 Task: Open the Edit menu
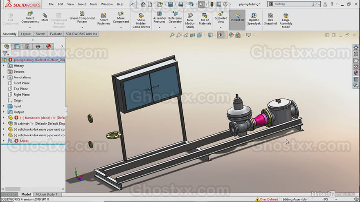61,4
